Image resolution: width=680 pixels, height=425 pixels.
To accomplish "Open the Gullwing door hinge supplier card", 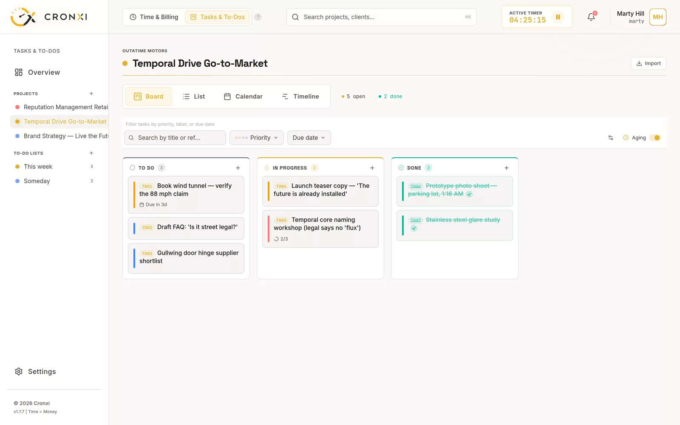I will click(186, 258).
